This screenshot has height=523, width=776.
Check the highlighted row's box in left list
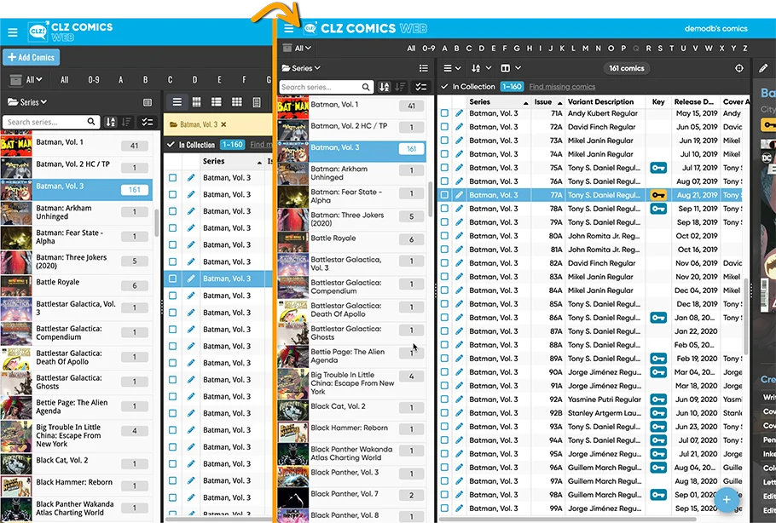(x=173, y=279)
